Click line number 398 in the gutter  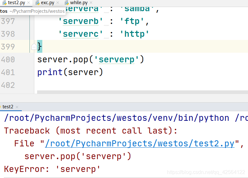(x=8, y=34)
